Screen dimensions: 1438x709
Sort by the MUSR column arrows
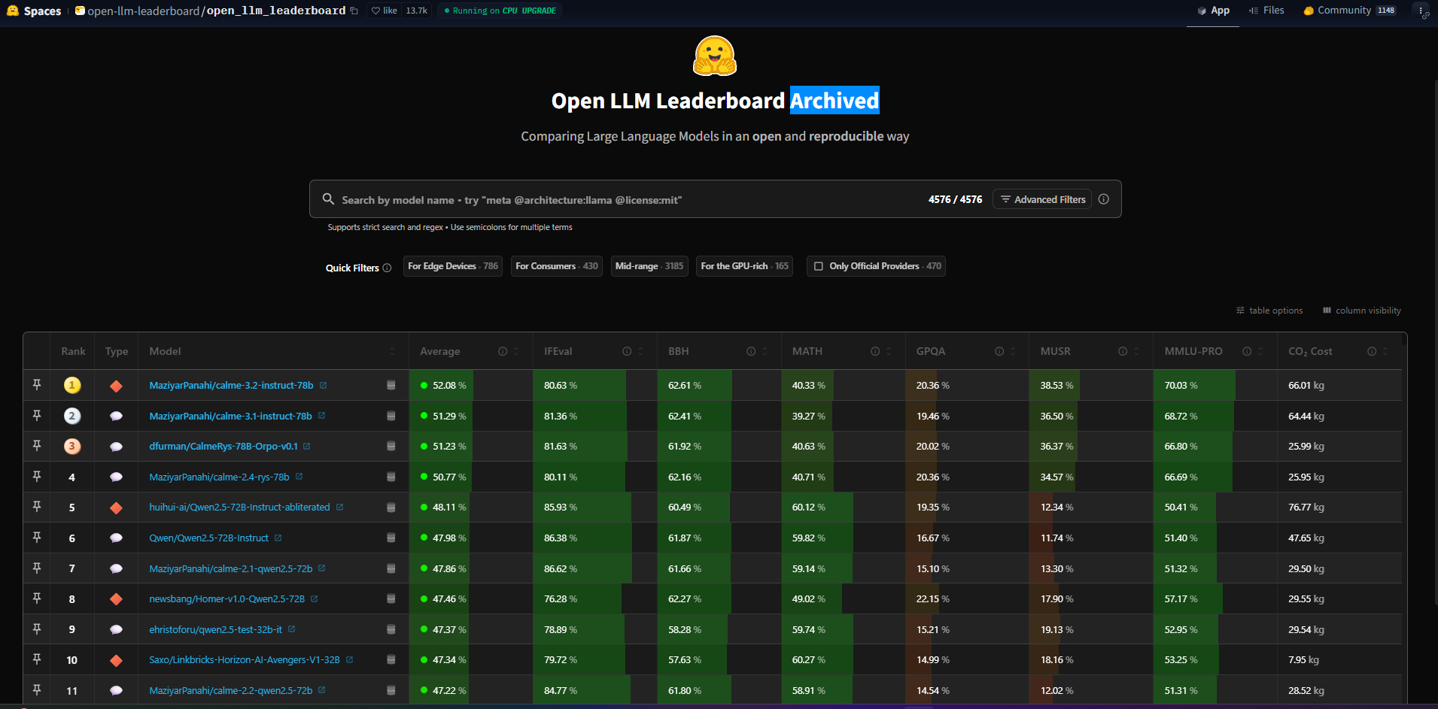(1136, 351)
